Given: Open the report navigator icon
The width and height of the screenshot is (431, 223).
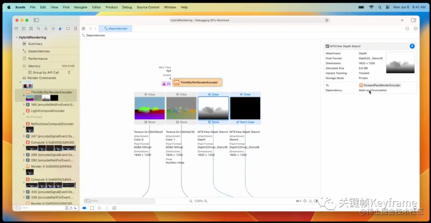Looking at the screenshot, I should tap(75, 29).
